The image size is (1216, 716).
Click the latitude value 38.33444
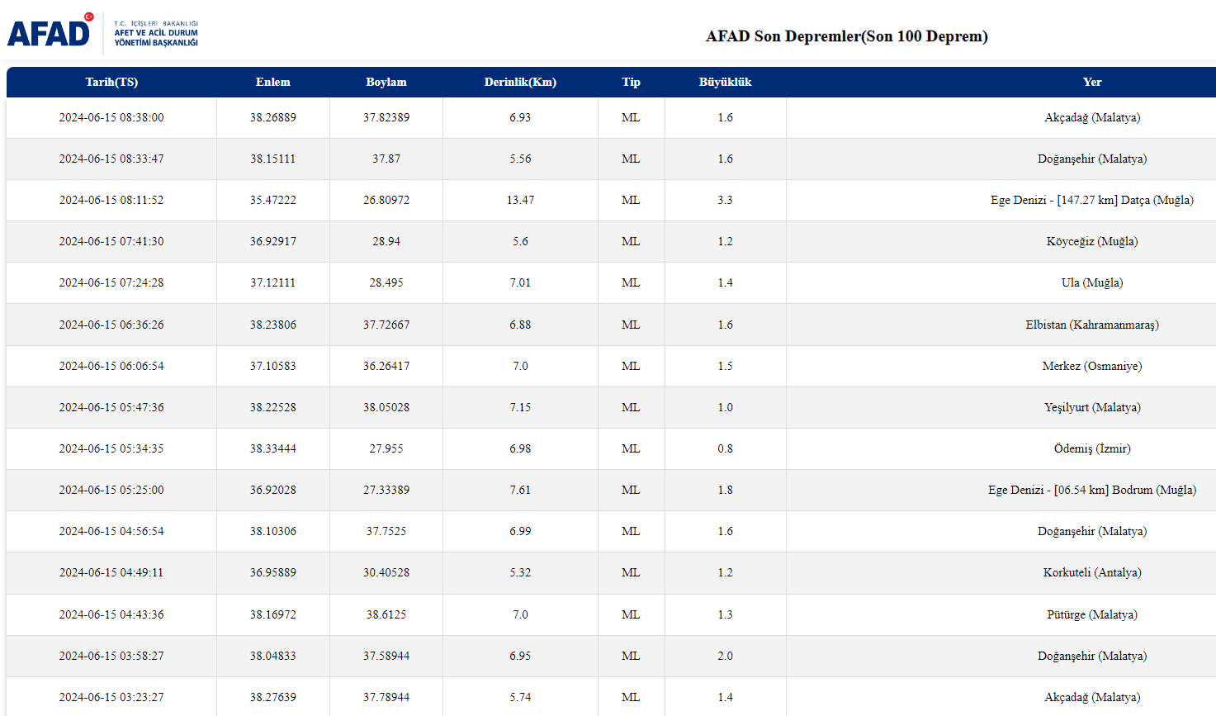tap(273, 448)
